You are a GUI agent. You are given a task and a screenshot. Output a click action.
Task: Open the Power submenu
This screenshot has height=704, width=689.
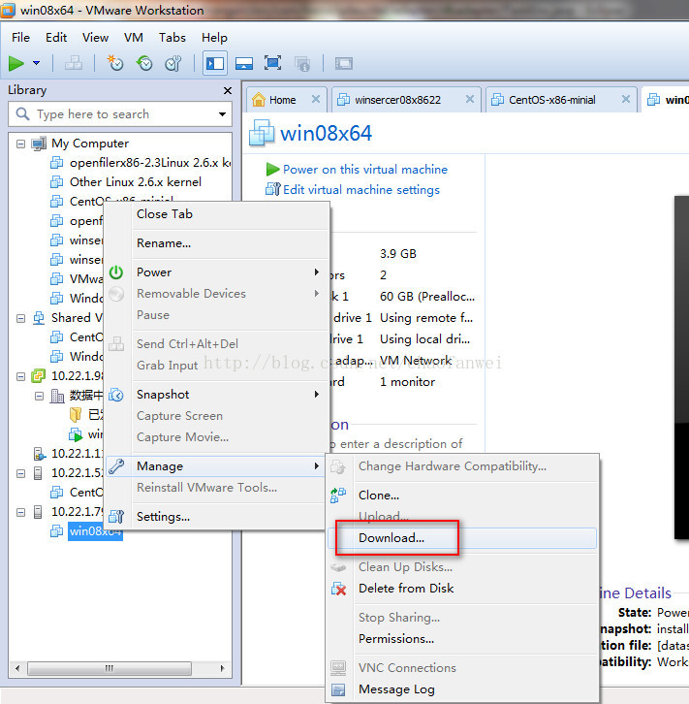[x=217, y=272]
